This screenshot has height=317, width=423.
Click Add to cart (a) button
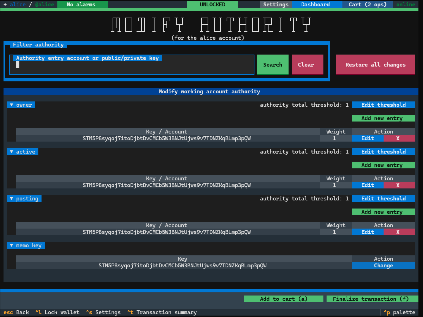click(284, 299)
